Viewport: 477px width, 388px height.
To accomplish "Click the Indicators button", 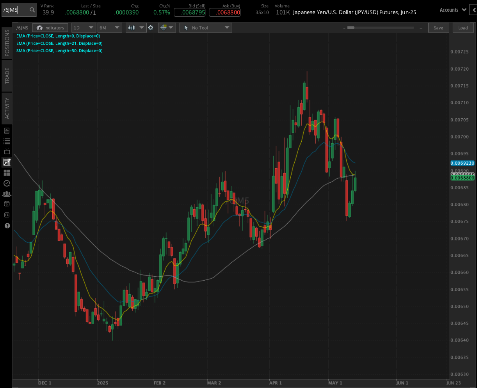I will click(x=50, y=27).
